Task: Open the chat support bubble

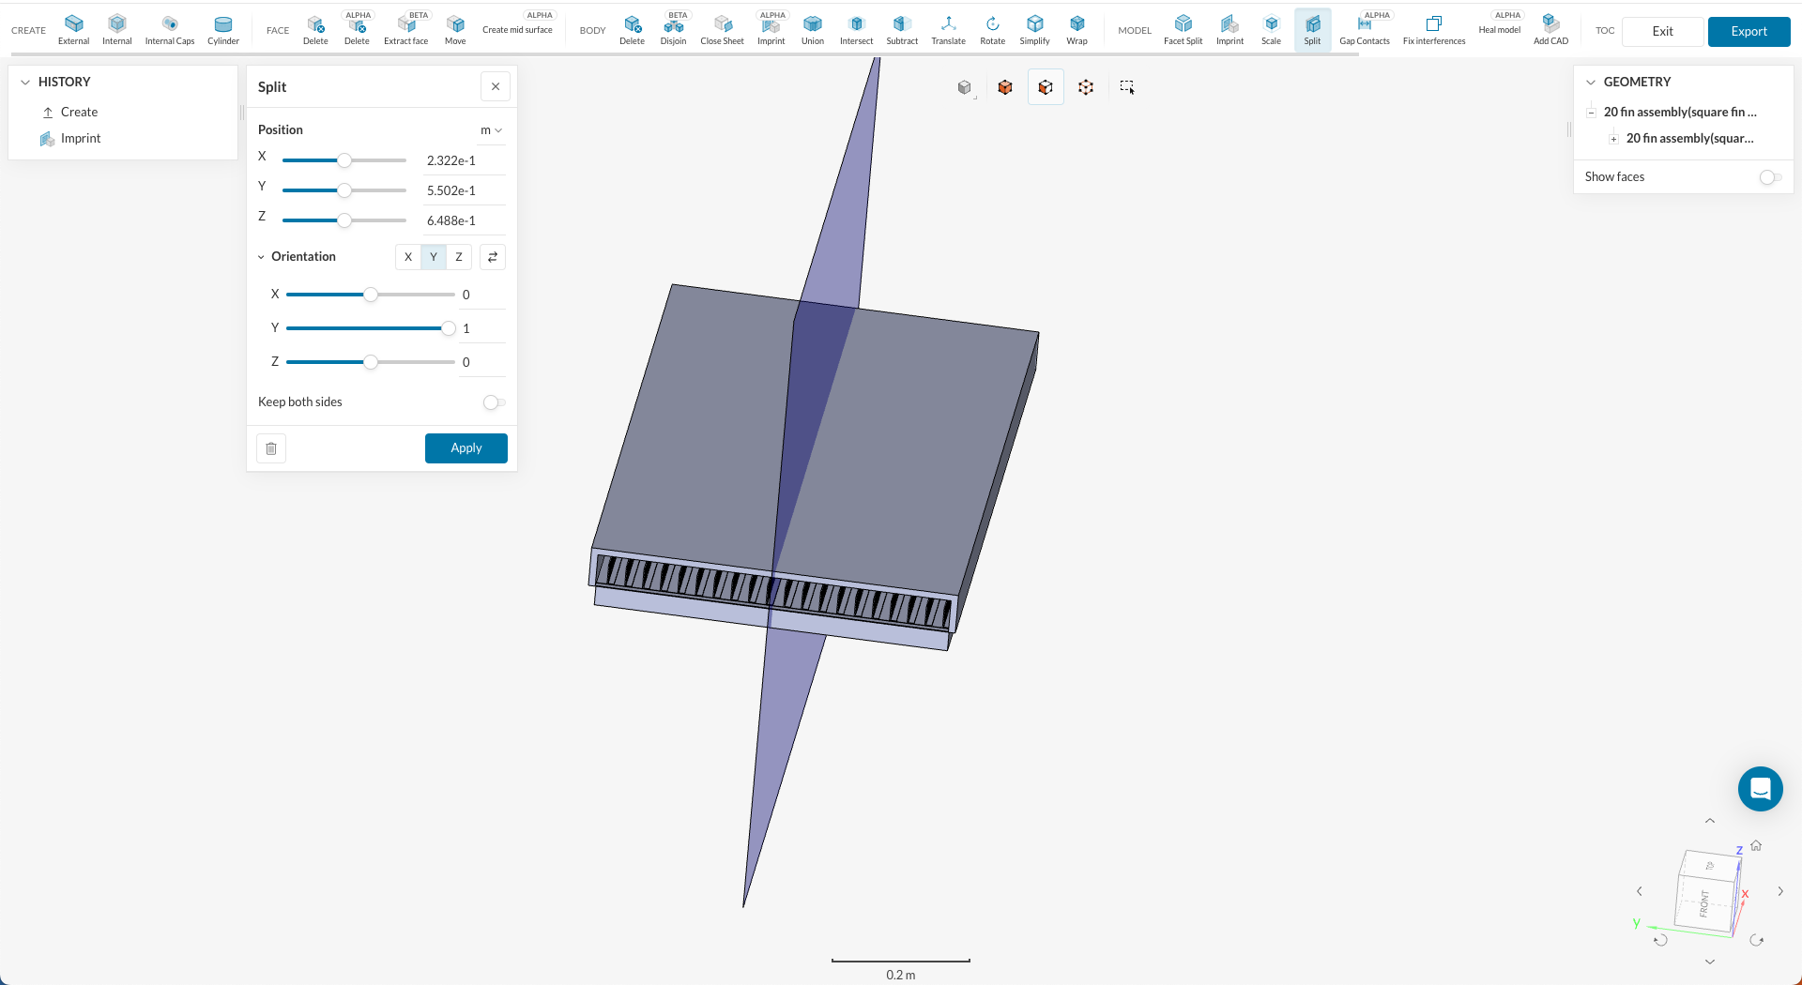Action: click(1761, 789)
